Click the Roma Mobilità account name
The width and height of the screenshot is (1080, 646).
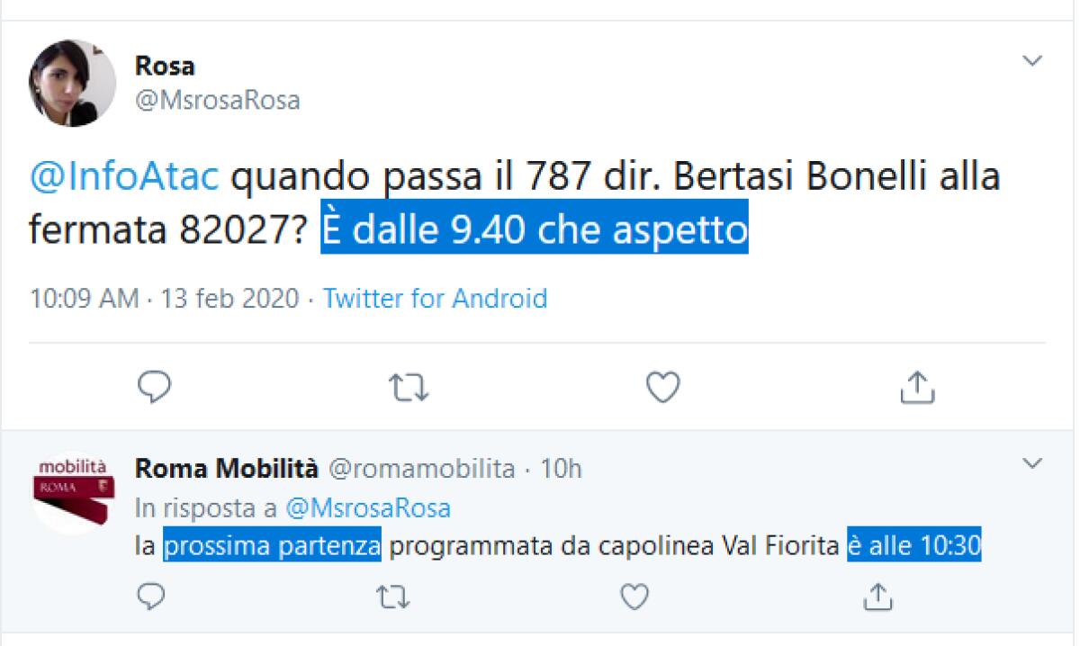226,469
